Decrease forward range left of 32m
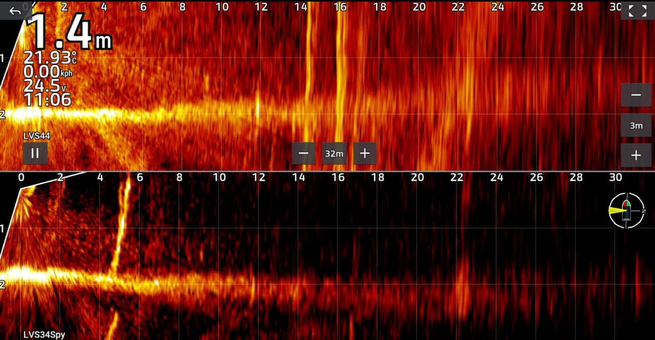Viewport: 655px width, 340px height. click(x=304, y=153)
